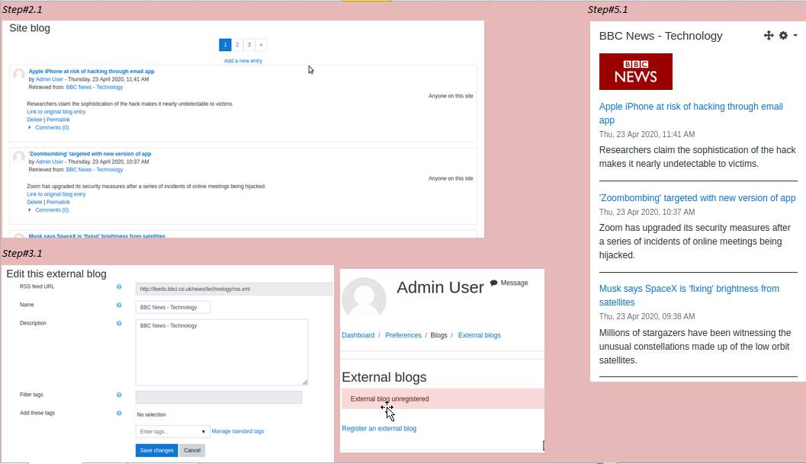Open Permalink for the Apple iPhone entry

pyautogui.click(x=58, y=120)
